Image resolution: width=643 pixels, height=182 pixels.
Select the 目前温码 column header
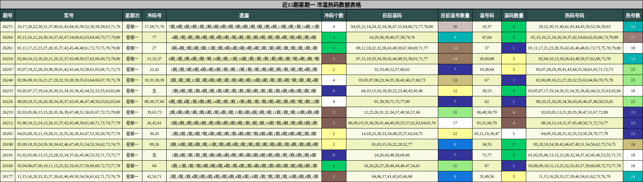pos(392,16)
